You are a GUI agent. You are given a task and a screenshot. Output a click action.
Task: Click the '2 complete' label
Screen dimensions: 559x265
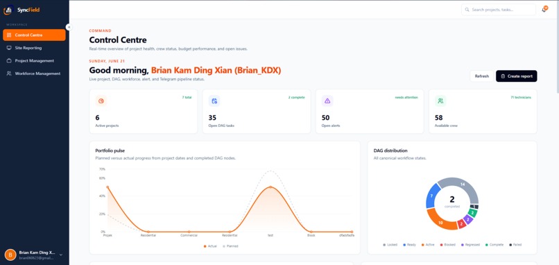pos(297,97)
